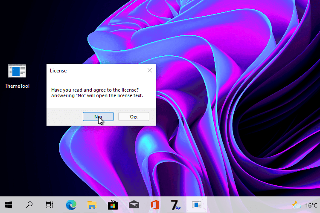Open Microsoft Store from taskbar
The width and height of the screenshot is (320, 213).
(113, 205)
